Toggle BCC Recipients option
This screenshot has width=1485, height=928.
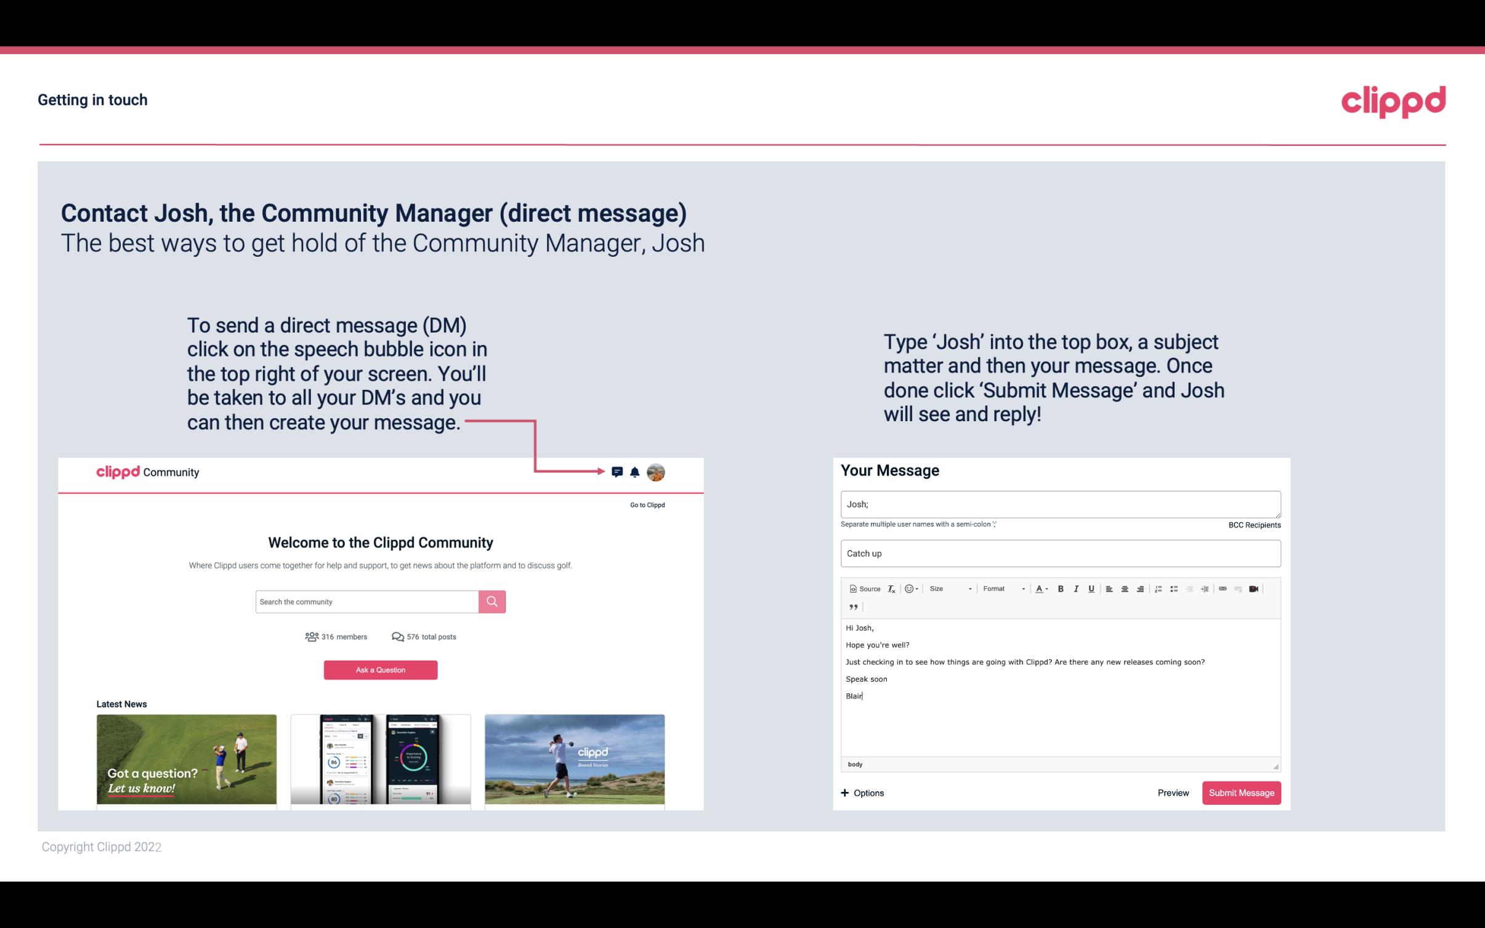[1254, 525]
